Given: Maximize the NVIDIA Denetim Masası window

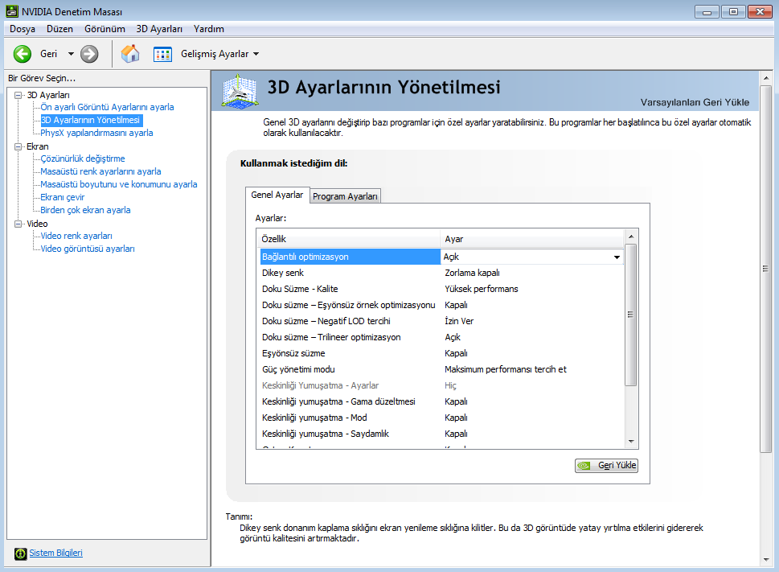Looking at the screenshot, I should 733,11.
